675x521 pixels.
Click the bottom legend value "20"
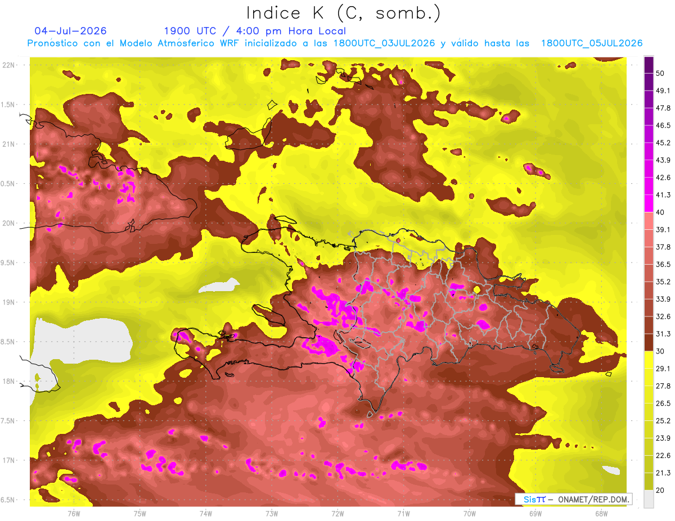[x=660, y=490]
